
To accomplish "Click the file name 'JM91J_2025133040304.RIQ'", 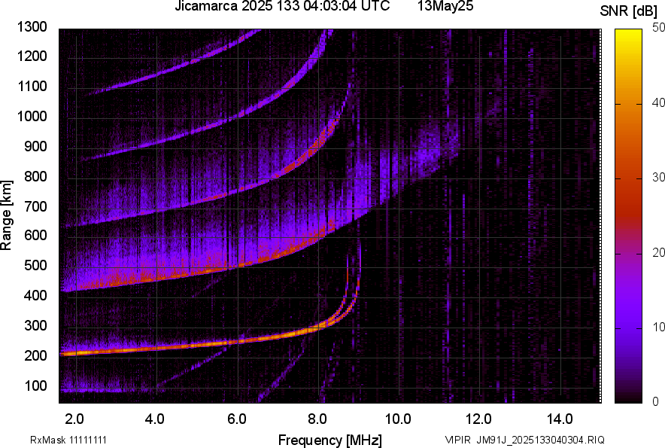I will click(x=540, y=440).
